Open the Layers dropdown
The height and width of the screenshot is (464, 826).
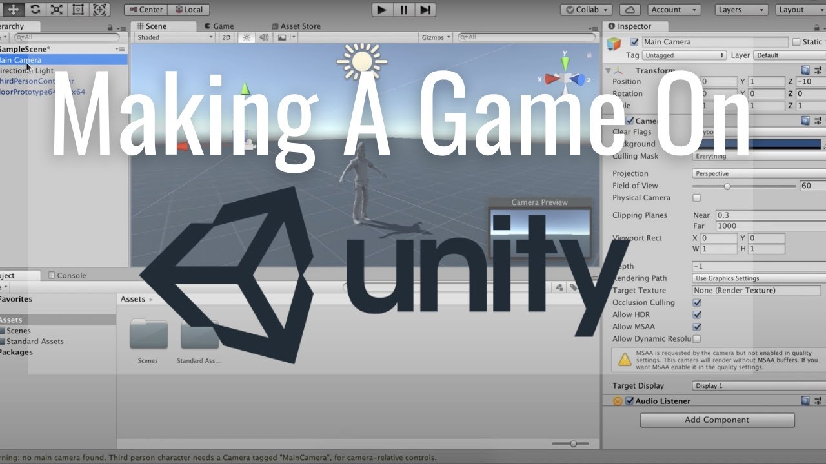click(741, 10)
